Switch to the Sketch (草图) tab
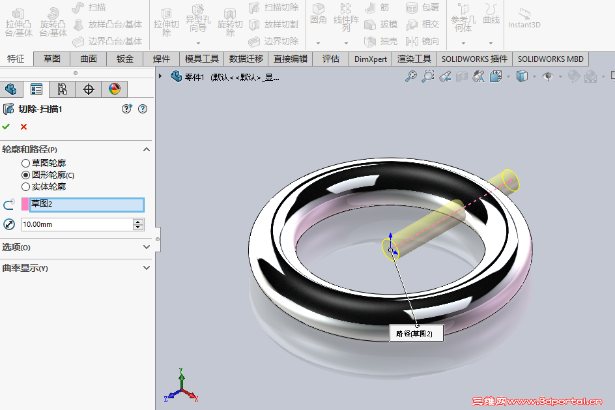Screen dimensions: 615x410 coord(51,59)
